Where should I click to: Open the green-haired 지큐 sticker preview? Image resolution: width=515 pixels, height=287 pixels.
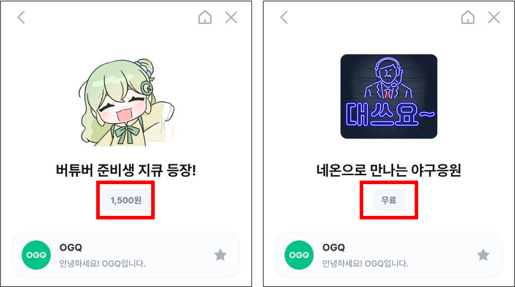point(127,102)
